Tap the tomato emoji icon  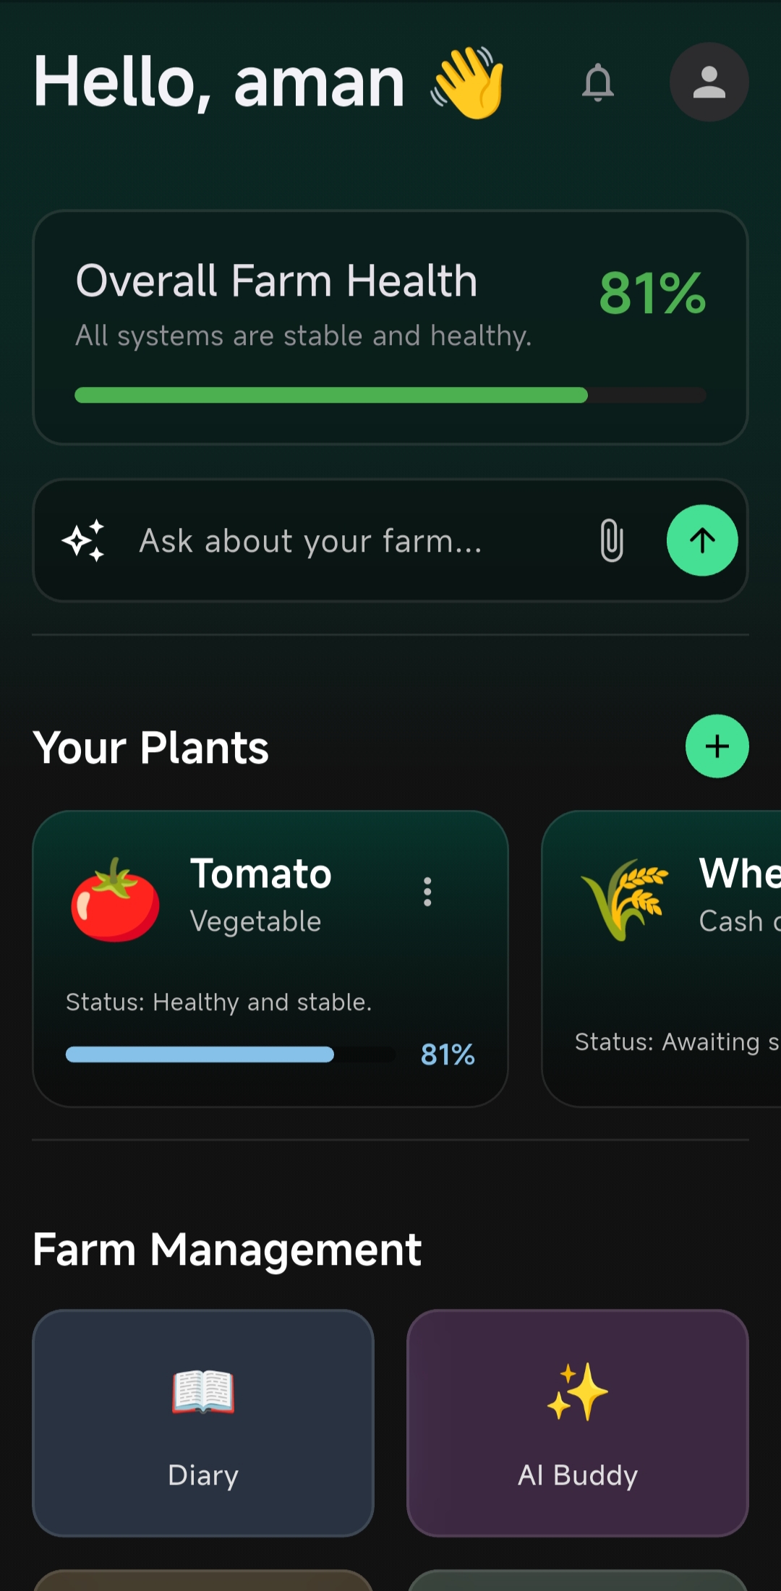click(x=115, y=900)
